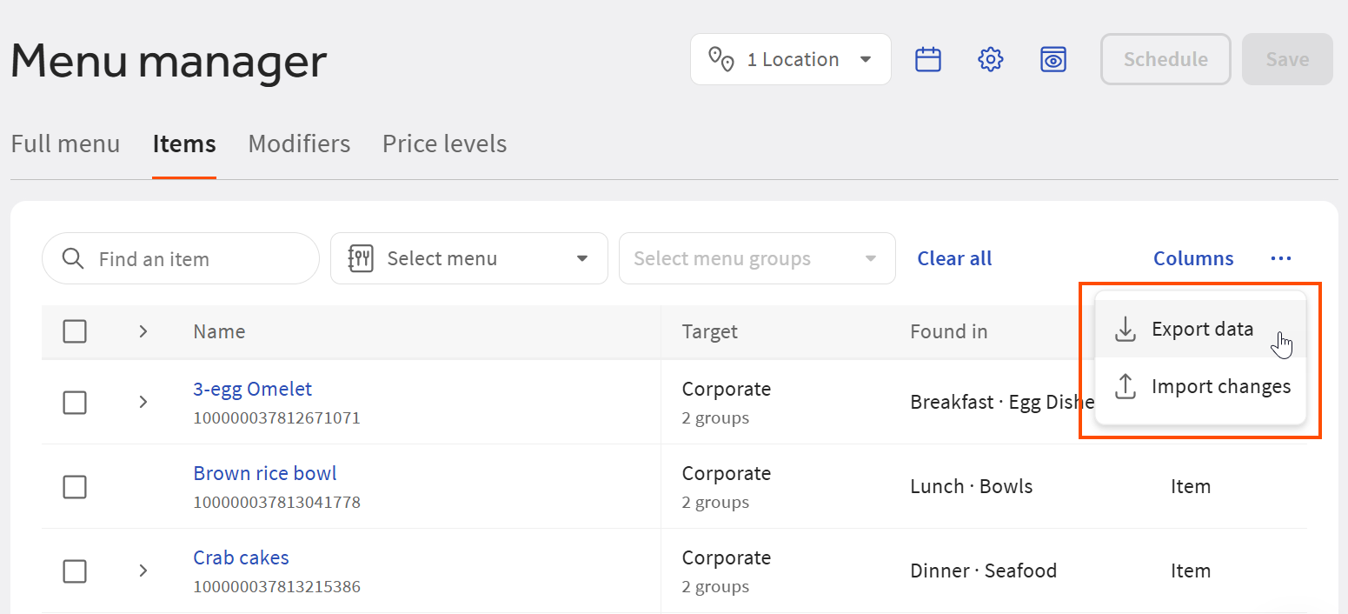Open the calendar scheduling icon
The image size is (1348, 614).
point(927,58)
